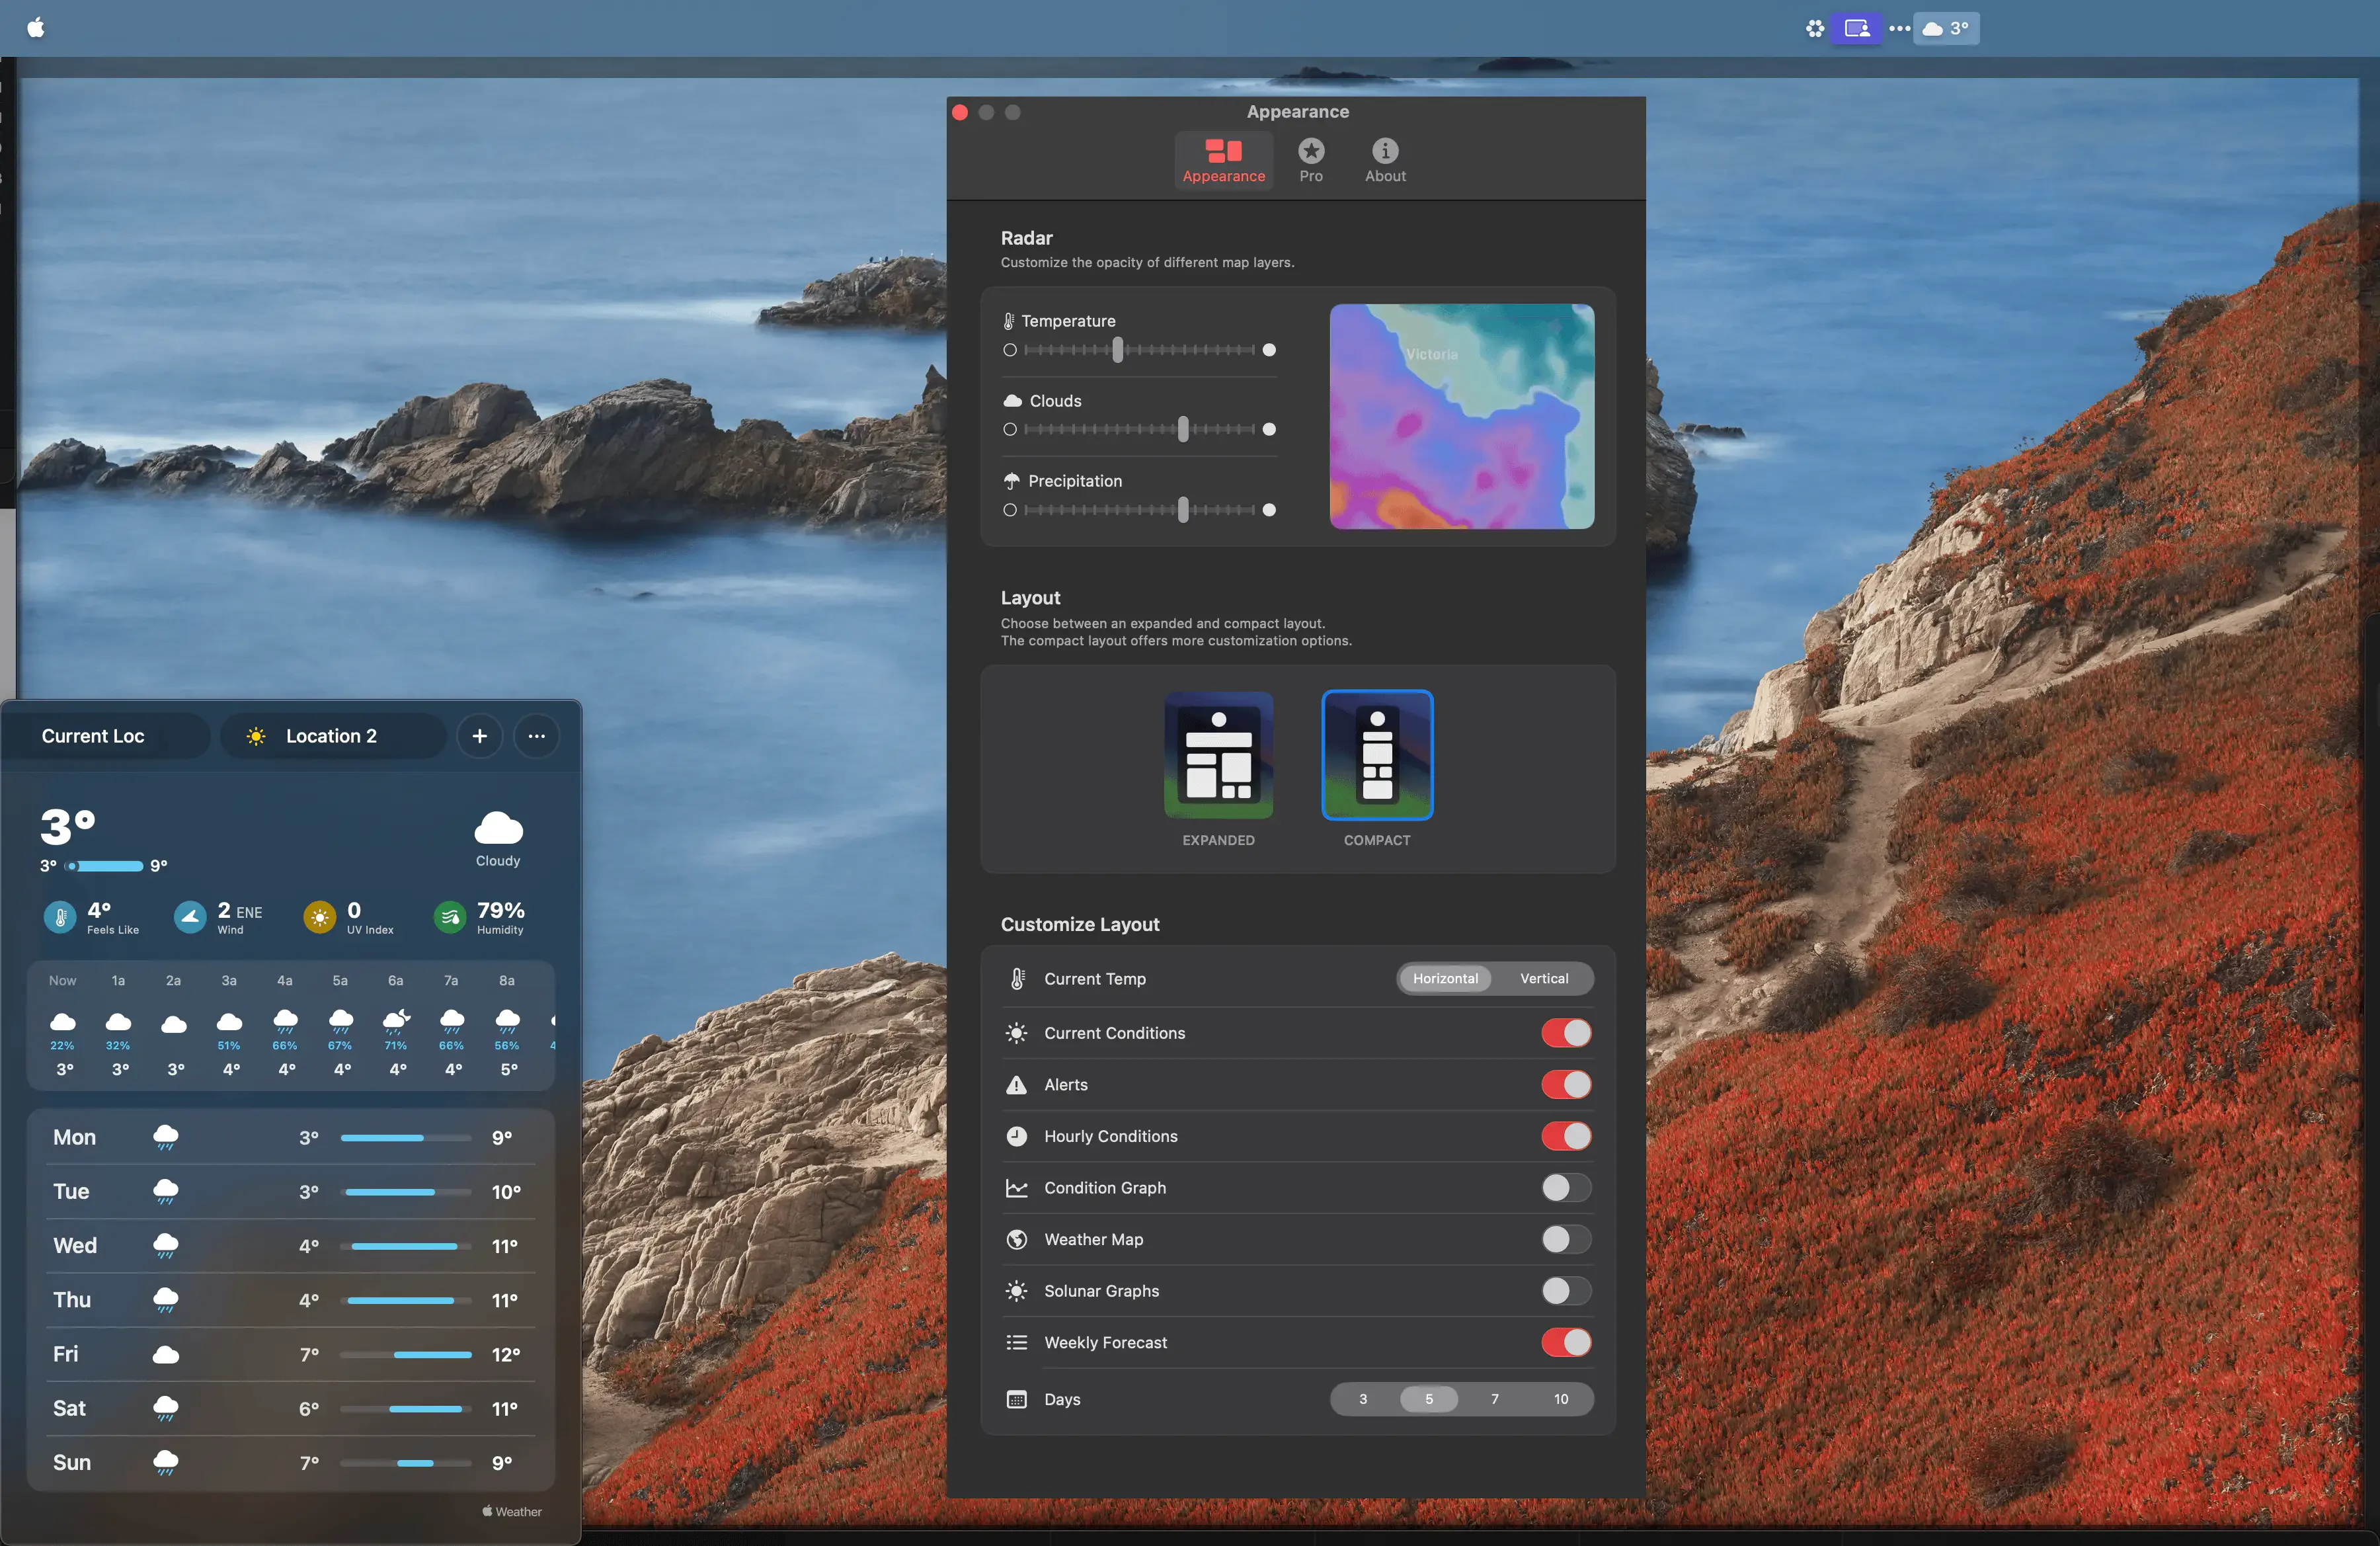Click the screen mirroring menu bar icon

[1856, 28]
